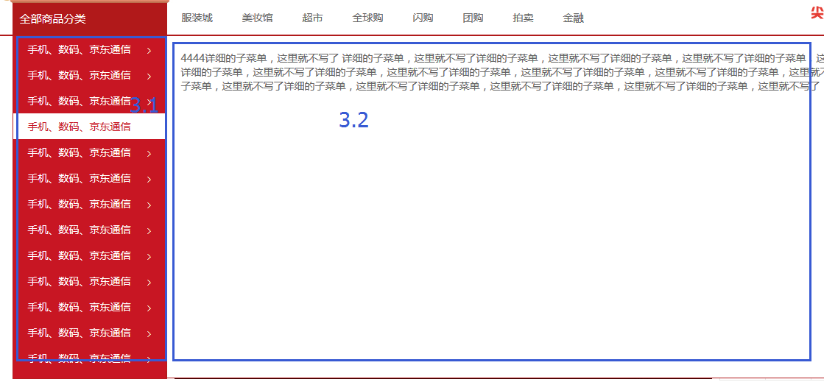The height and width of the screenshot is (382, 824).
Task: Open the 全部商品分类 header menu
Action: click(x=53, y=18)
